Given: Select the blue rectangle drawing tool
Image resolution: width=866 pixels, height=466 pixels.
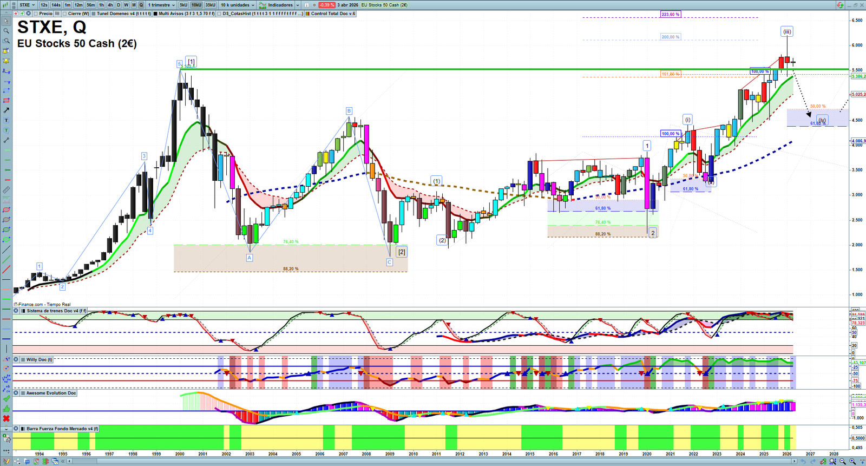Looking at the screenshot, I should 6,90.
